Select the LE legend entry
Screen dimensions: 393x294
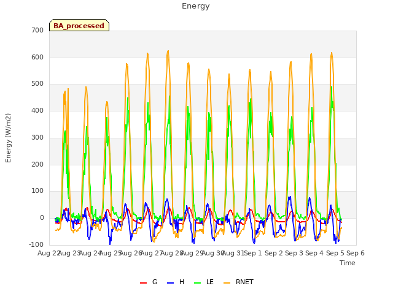coord(204,282)
